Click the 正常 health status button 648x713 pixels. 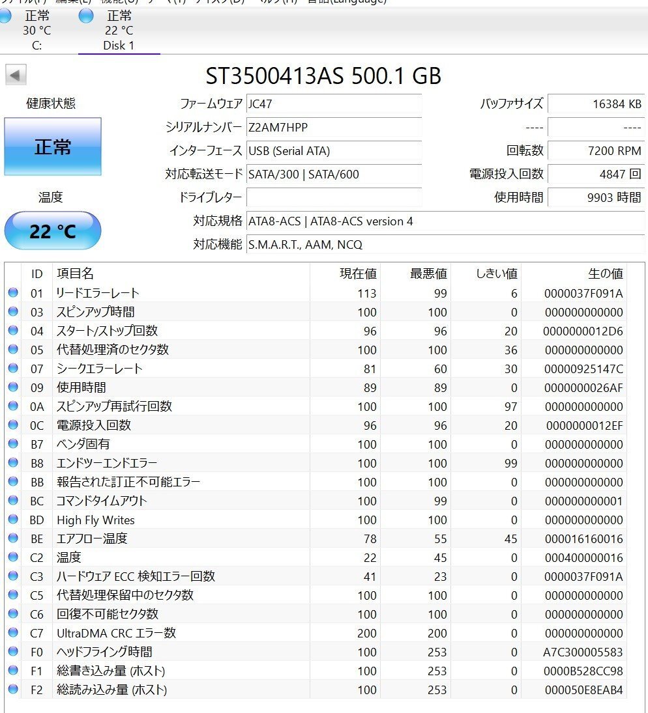[52, 146]
